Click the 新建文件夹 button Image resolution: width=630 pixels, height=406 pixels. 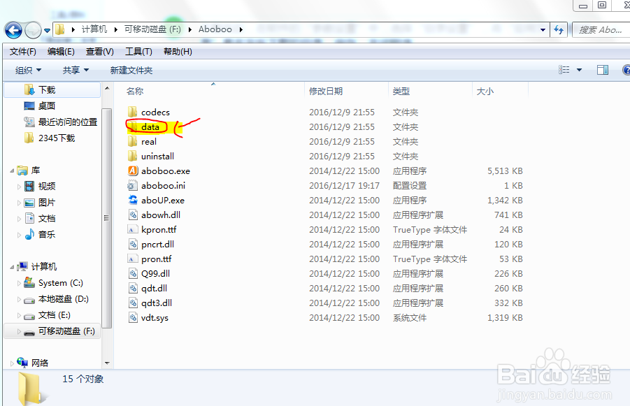pyautogui.click(x=131, y=71)
